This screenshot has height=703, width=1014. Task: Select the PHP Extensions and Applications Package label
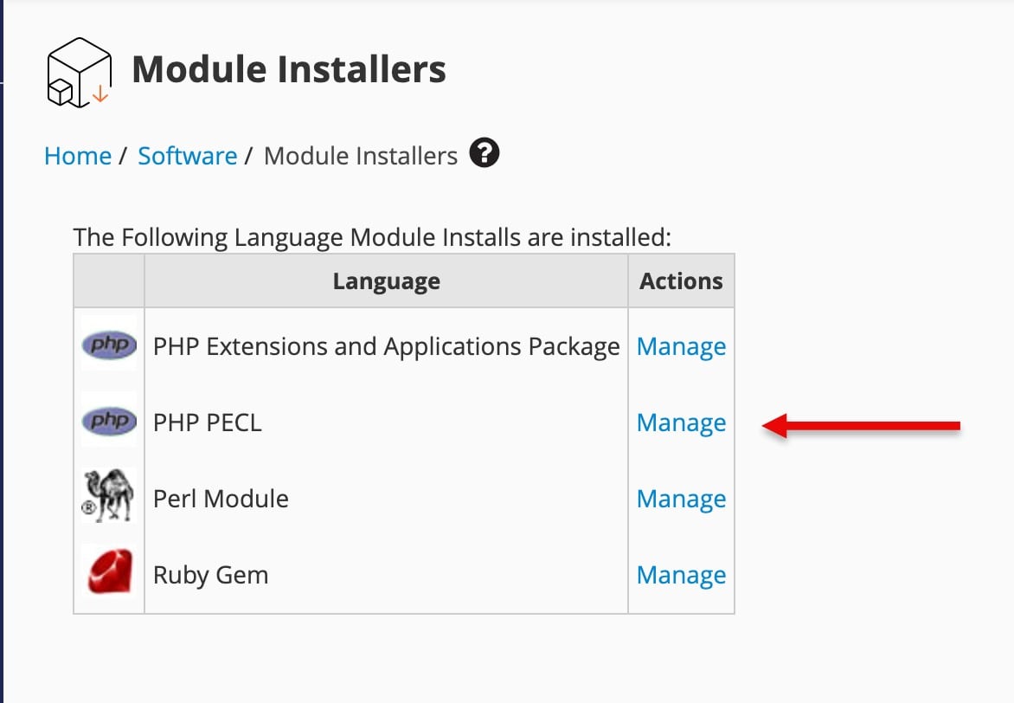(x=386, y=347)
